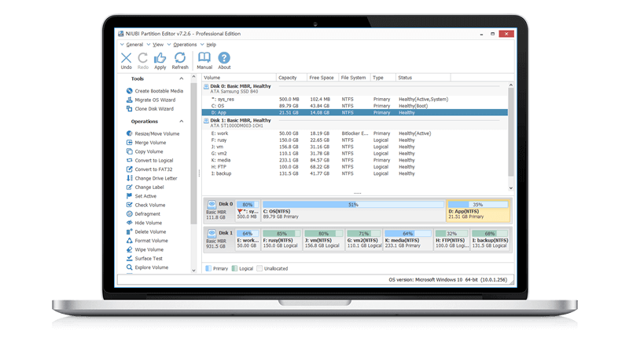
Task: Select the Disk 1 drive icon in disk map
Action: click(x=212, y=233)
